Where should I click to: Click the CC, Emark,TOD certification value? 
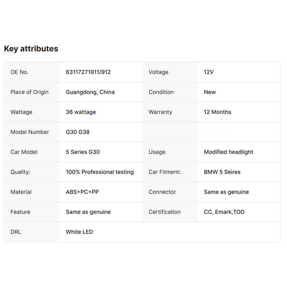coord(224,212)
